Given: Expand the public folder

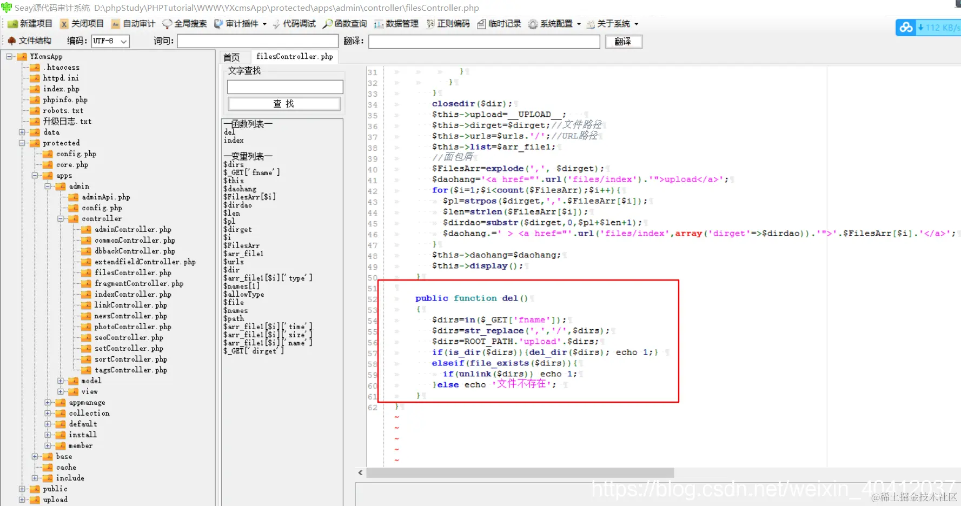Looking at the screenshot, I should pyautogui.click(x=22, y=489).
